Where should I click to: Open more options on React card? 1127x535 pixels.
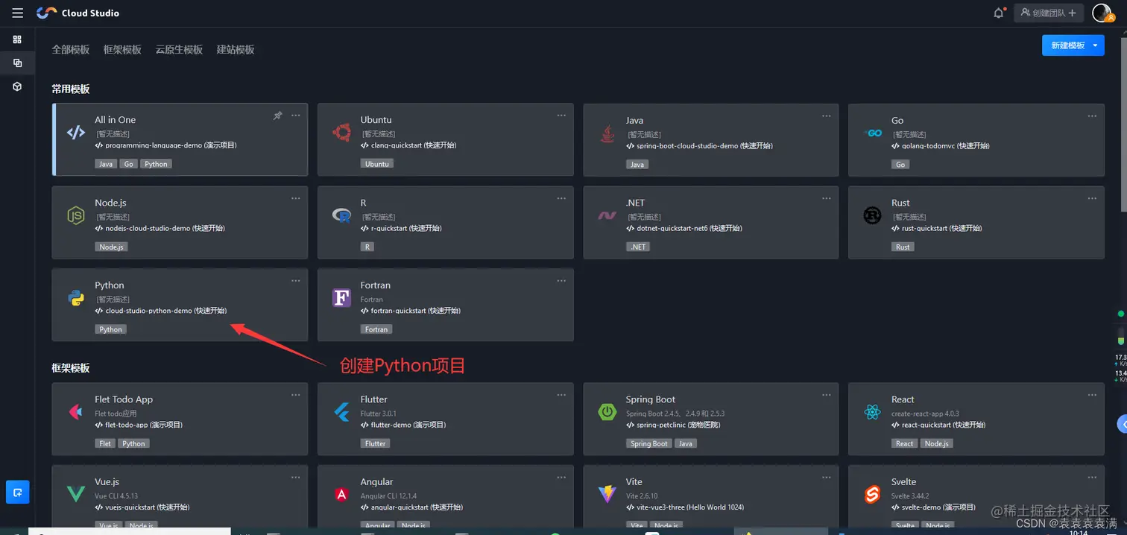[1092, 395]
